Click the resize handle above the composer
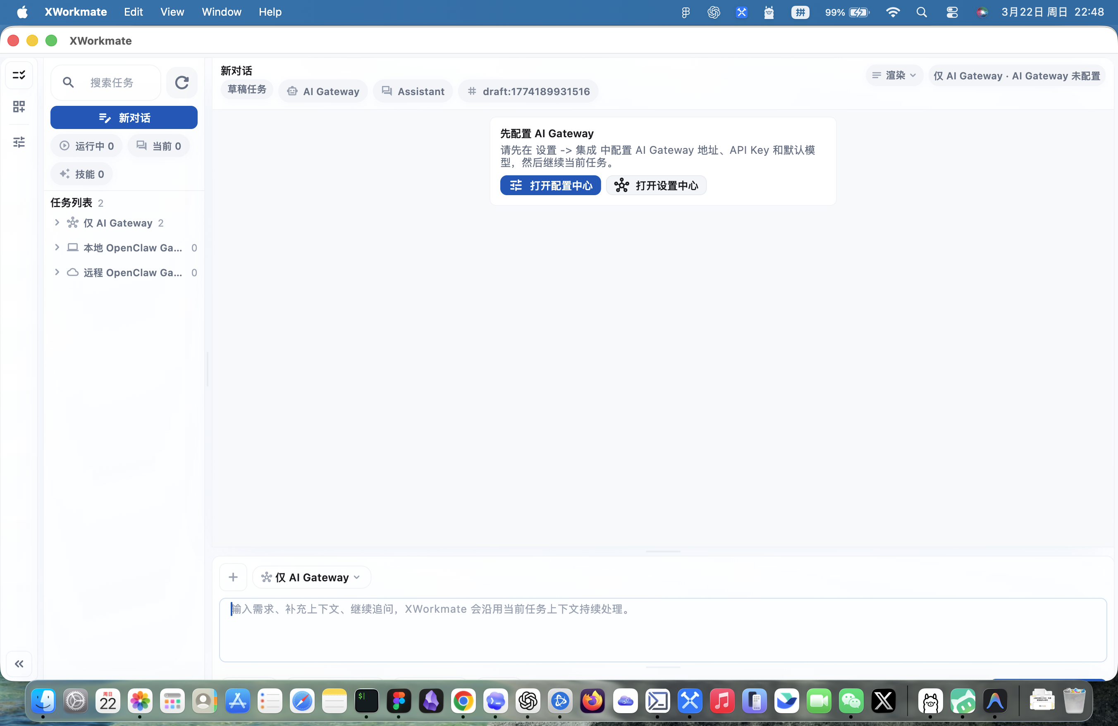 (x=663, y=551)
